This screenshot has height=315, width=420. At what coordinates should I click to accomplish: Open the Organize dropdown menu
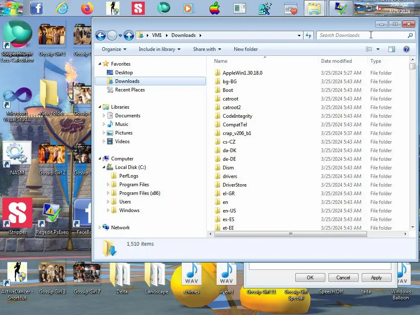pyautogui.click(x=114, y=49)
